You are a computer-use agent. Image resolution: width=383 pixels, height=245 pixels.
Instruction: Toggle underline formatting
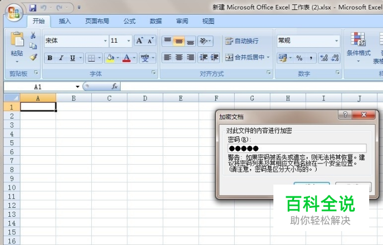point(73,58)
